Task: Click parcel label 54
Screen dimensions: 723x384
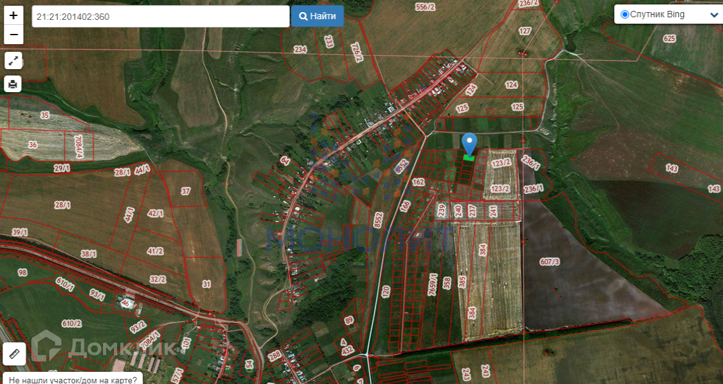Action: tap(250, 364)
